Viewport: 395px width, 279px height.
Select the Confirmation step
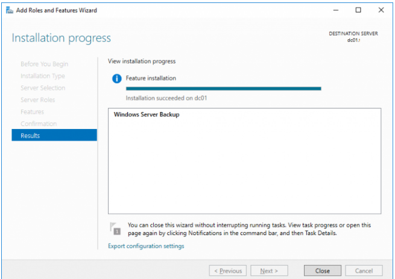tap(39, 124)
